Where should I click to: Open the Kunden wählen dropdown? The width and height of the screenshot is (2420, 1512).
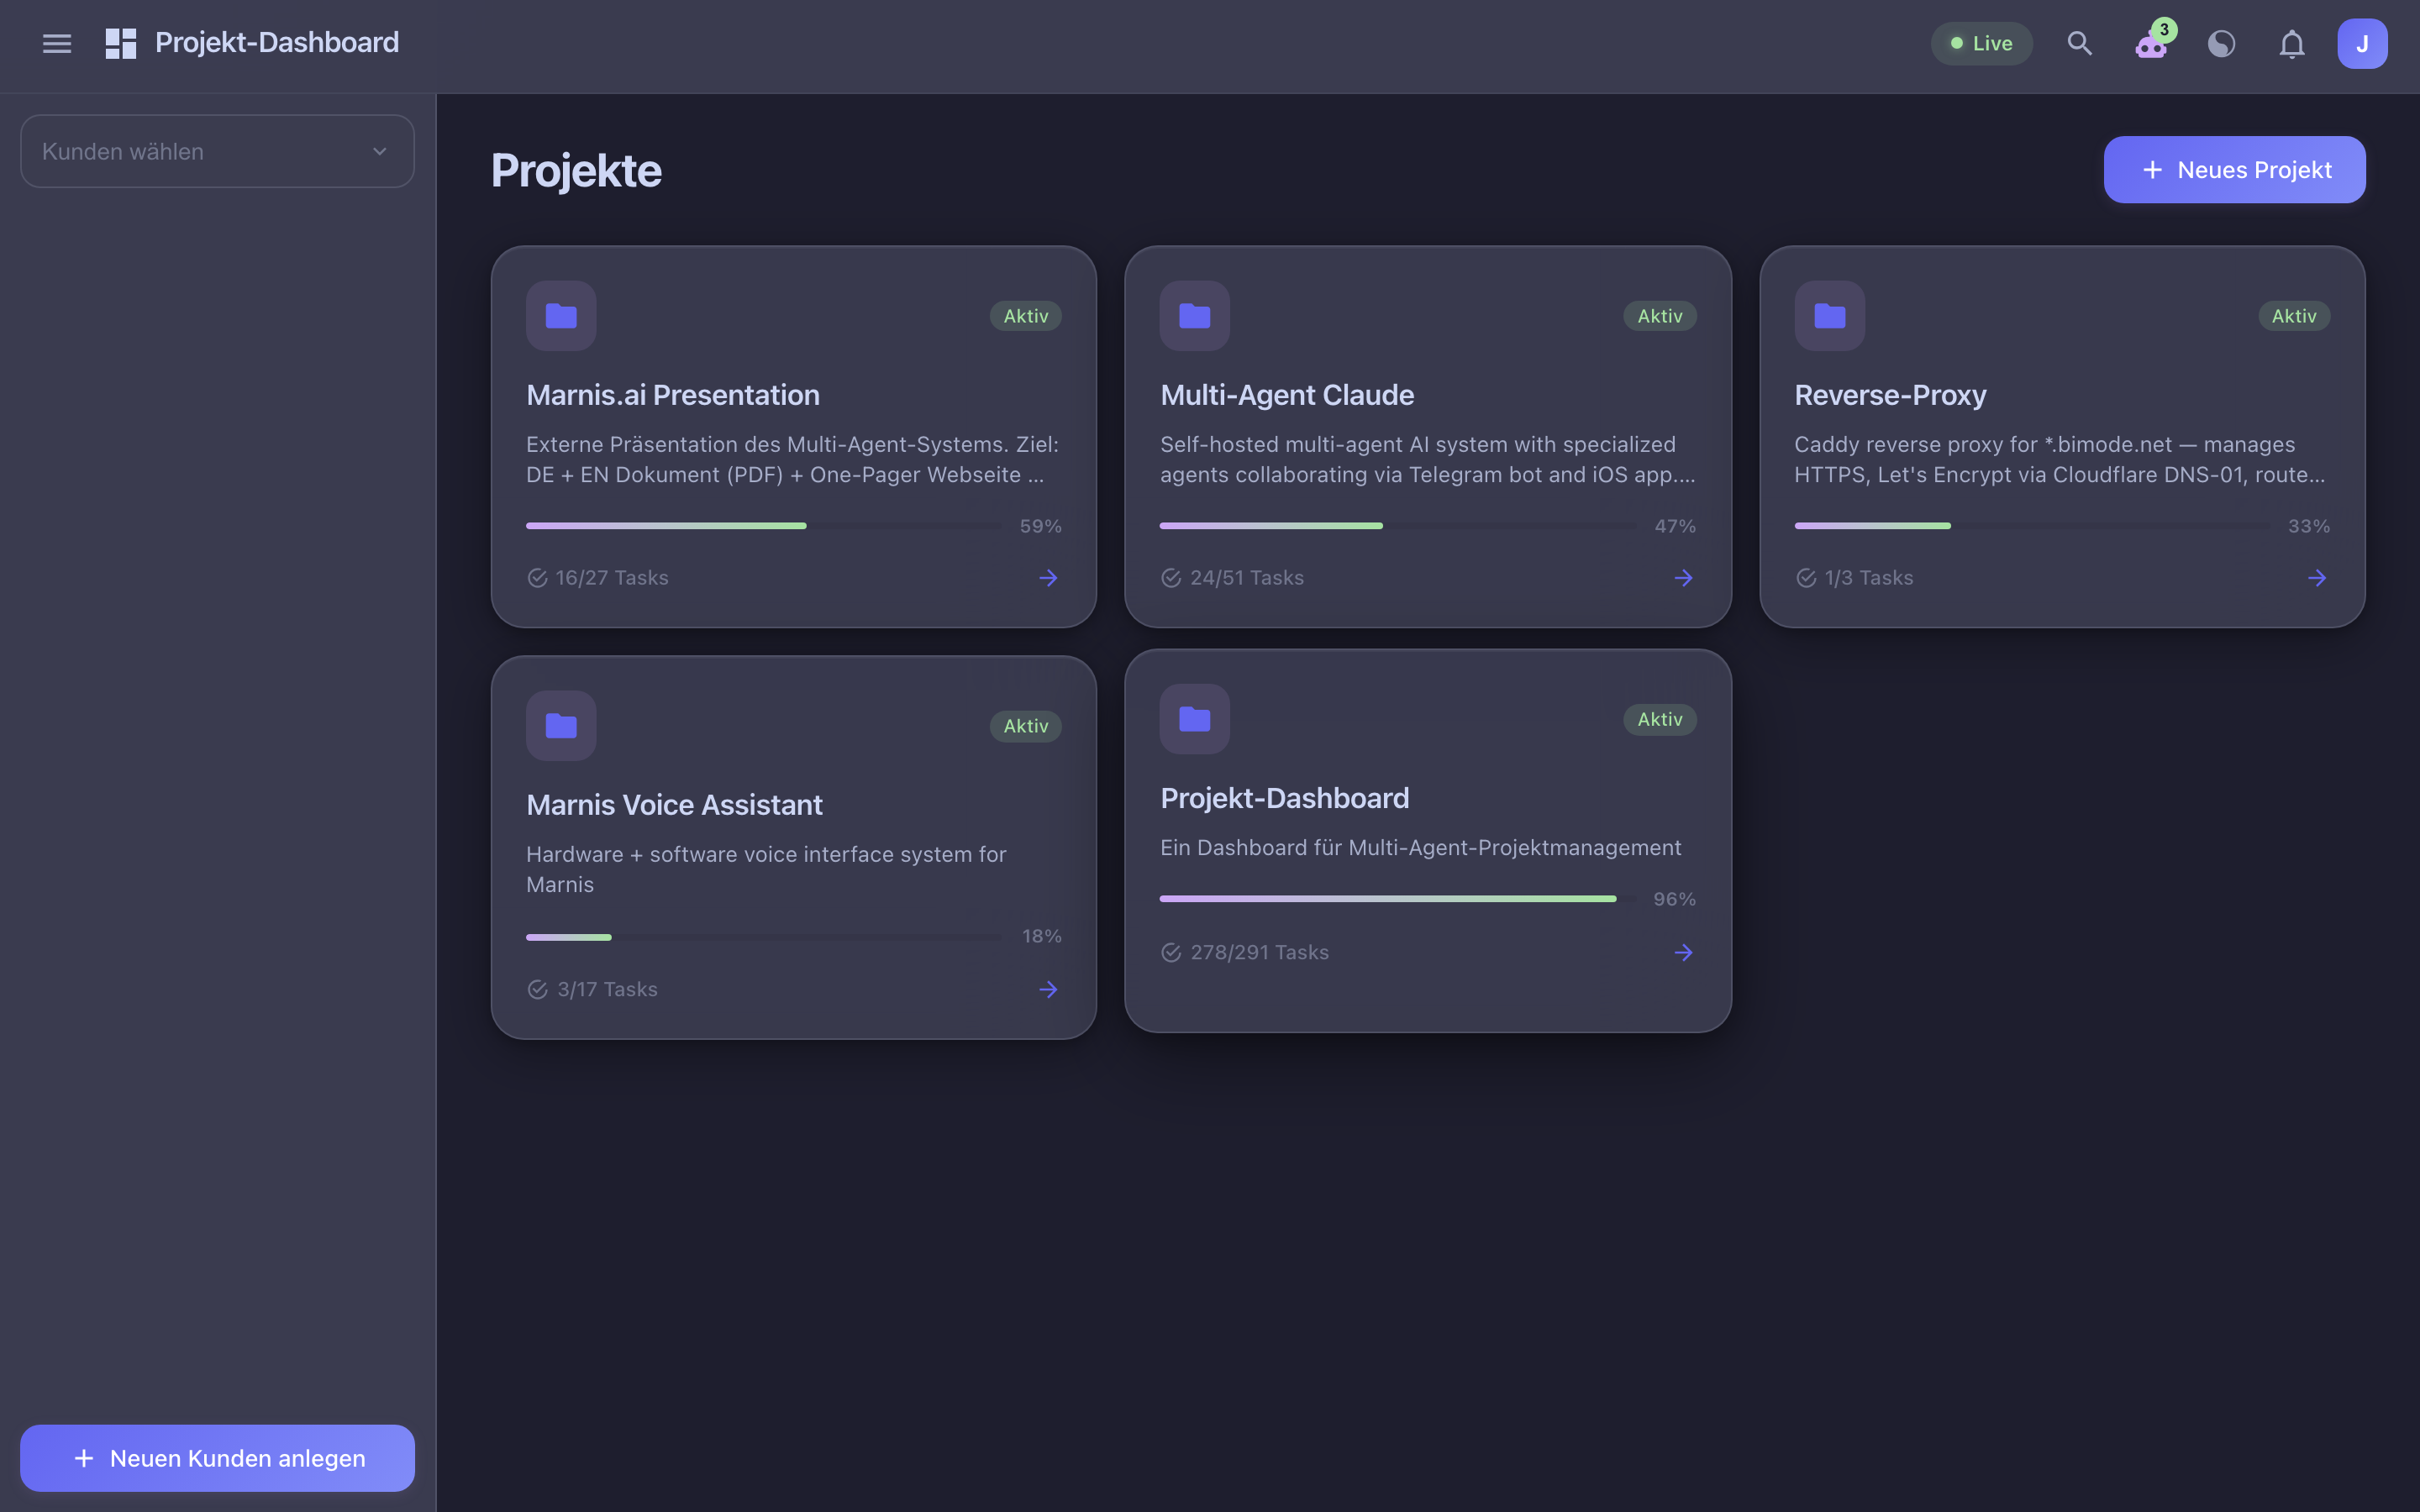216,151
